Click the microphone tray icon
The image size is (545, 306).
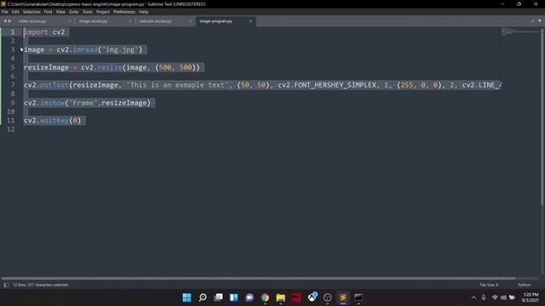click(484, 297)
